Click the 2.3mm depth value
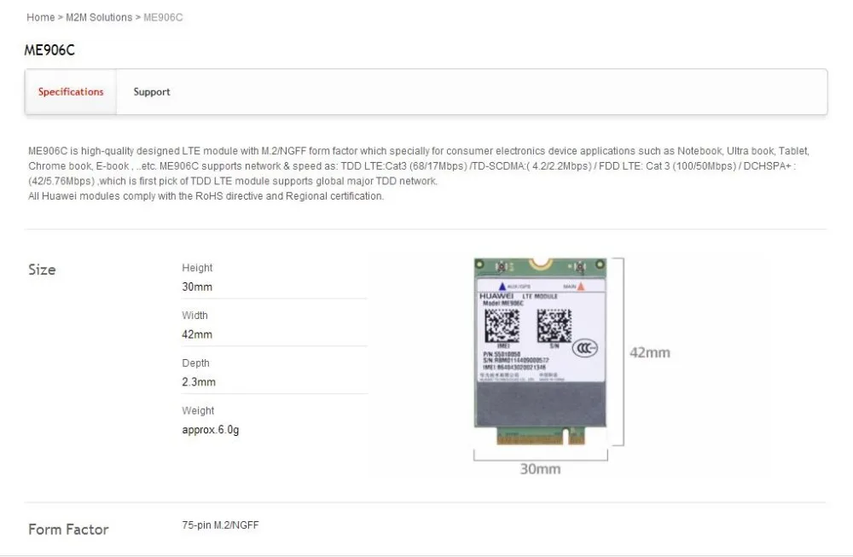Screen dimensions: 853x557 (199, 382)
